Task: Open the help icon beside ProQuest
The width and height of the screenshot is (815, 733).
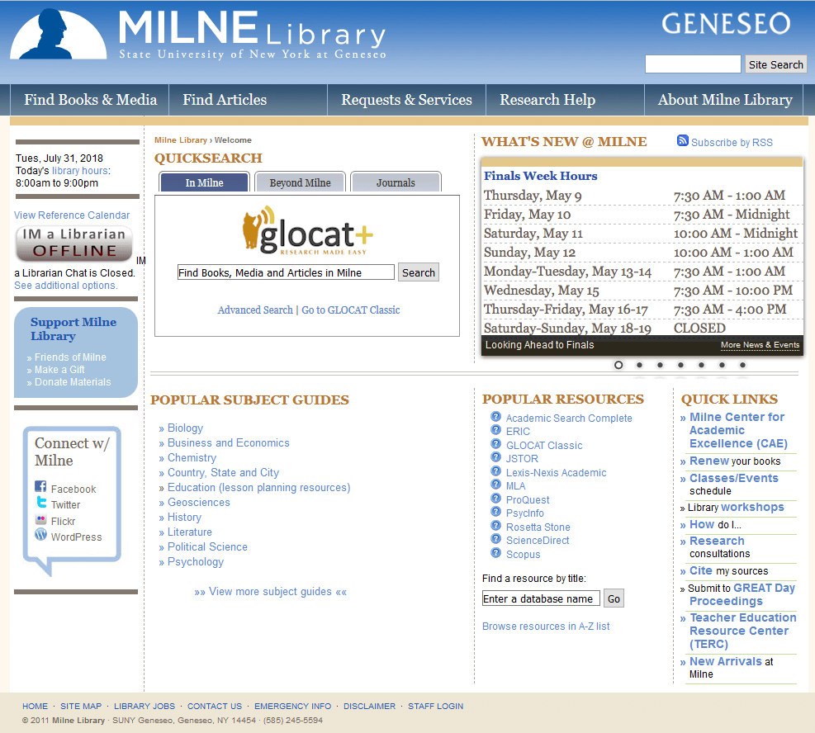Action: (x=495, y=499)
